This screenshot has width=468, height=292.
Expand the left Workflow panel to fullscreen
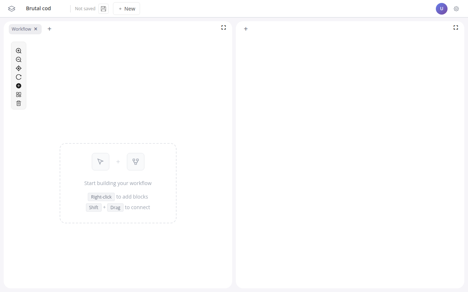[223, 27]
